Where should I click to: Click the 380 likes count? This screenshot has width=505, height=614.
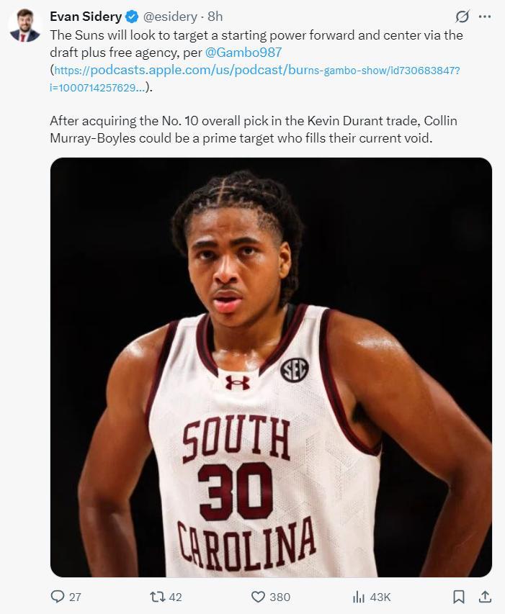coord(280,597)
